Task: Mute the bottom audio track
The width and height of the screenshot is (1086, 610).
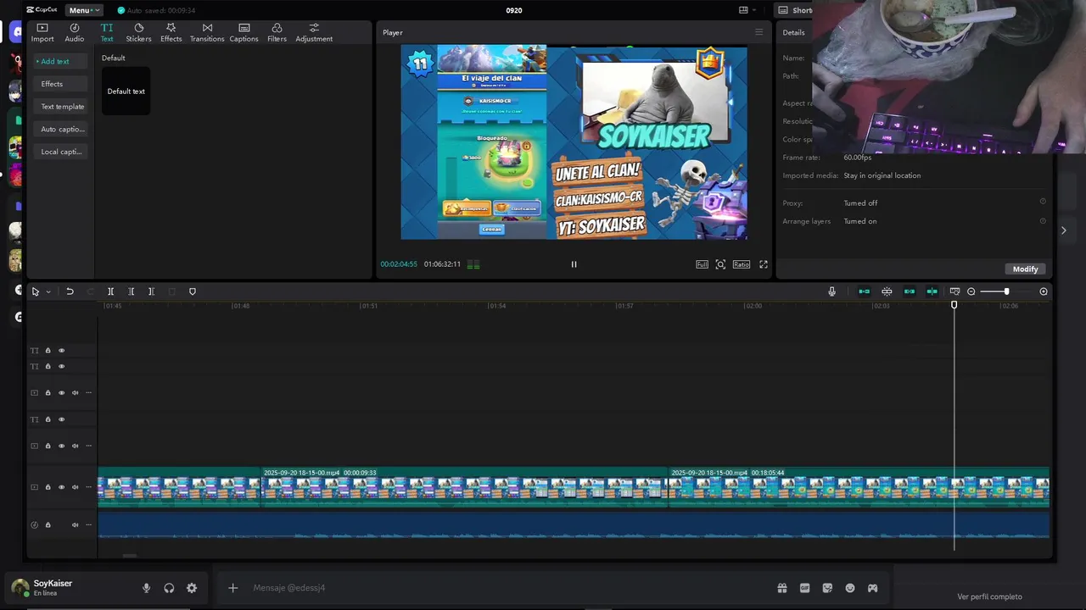Action: 75,525
